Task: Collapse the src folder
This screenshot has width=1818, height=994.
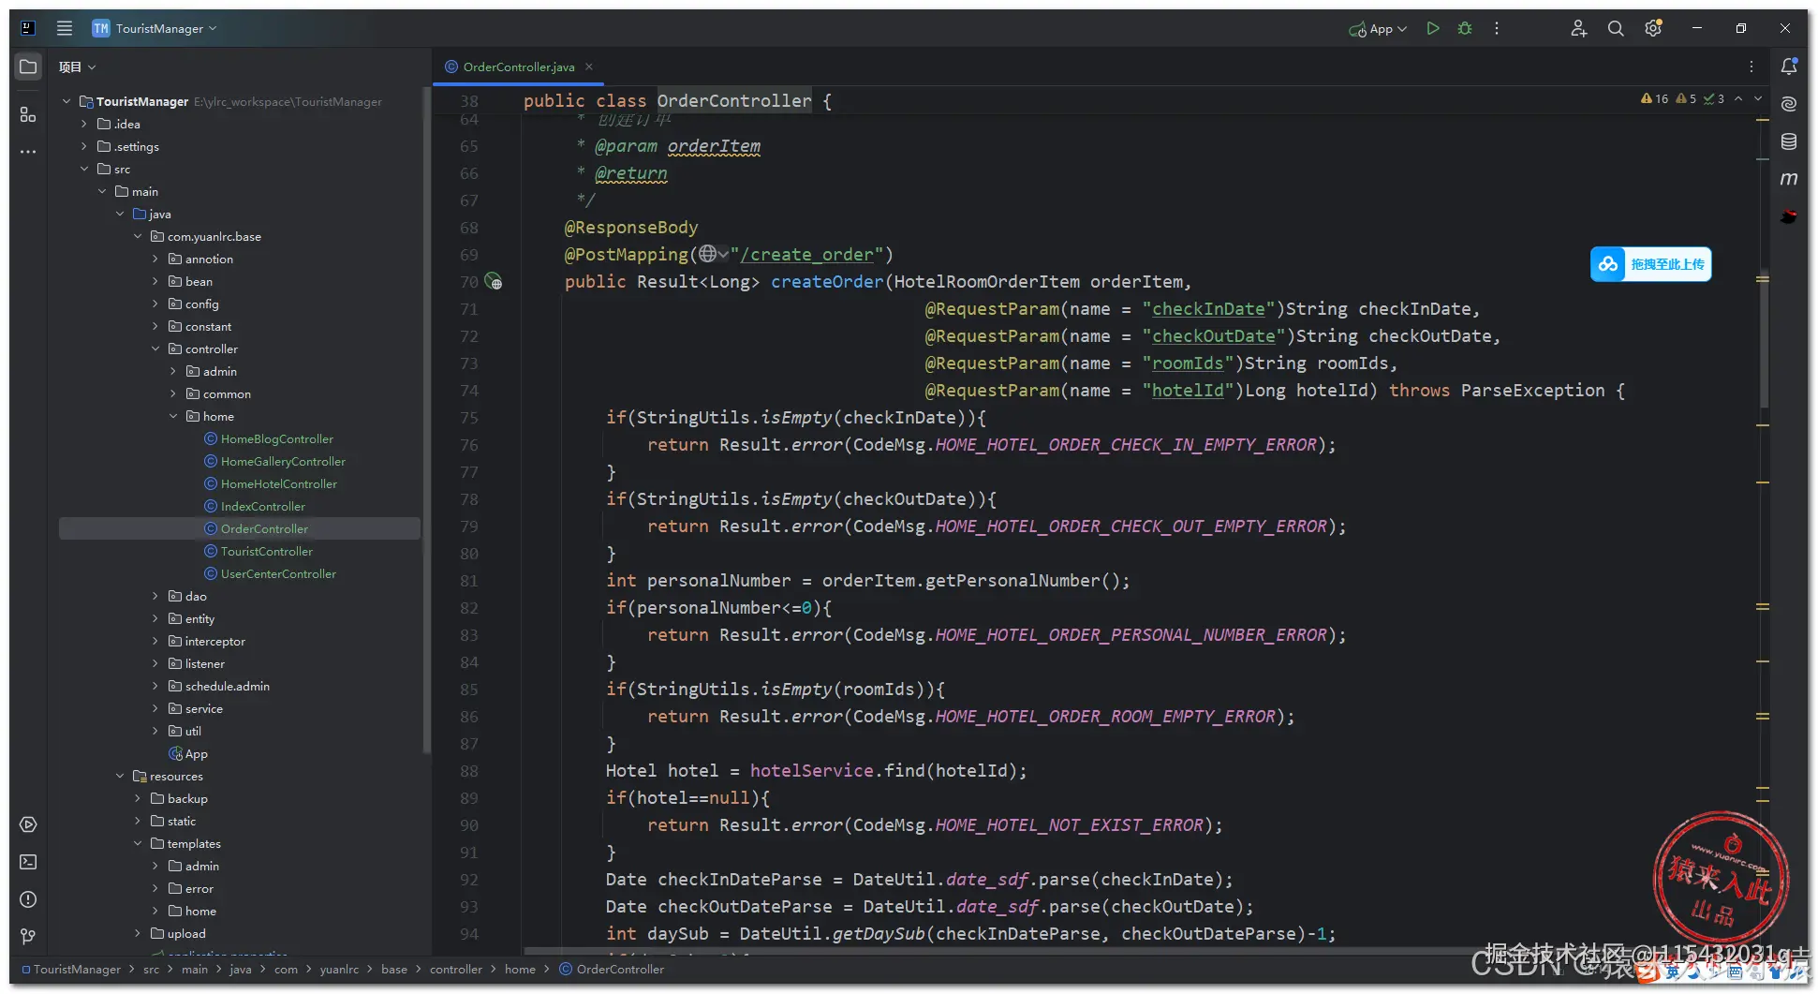Action: tap(84, 169)
